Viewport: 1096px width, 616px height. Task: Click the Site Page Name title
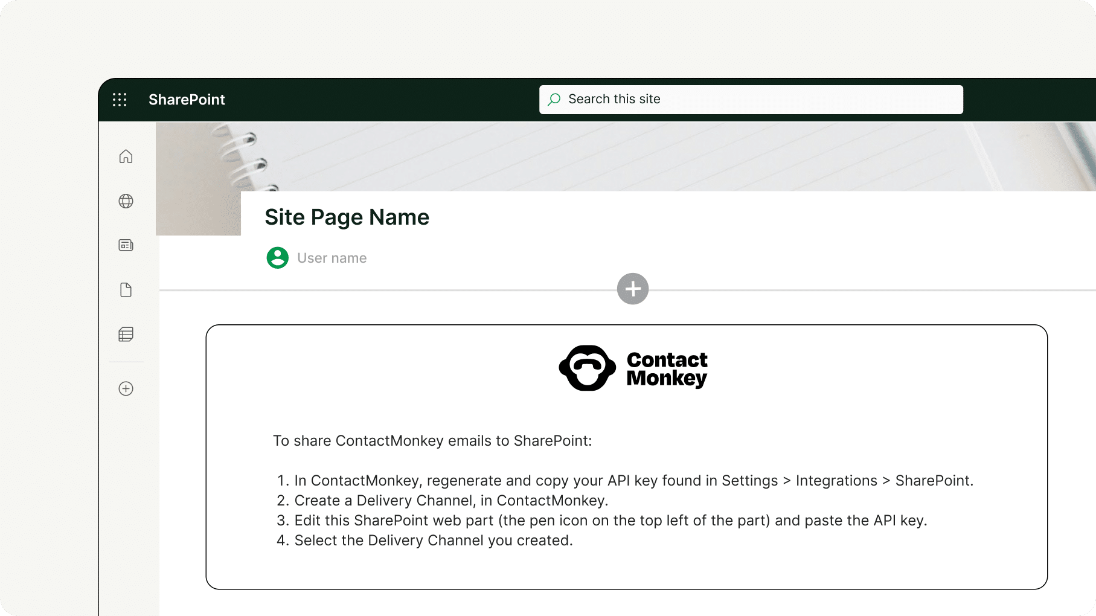point(347,217)
